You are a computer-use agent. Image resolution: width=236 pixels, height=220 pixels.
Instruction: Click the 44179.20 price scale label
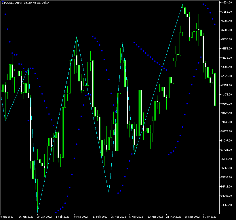tap(228, 58)
